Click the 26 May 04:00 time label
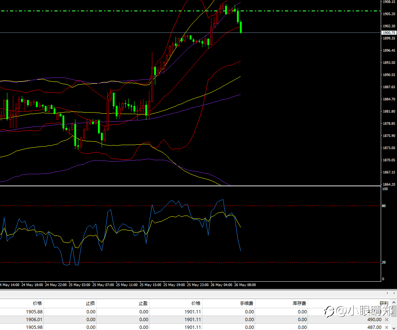The width and height of the screenshot is (397, 330). click(x=221, y=285)
